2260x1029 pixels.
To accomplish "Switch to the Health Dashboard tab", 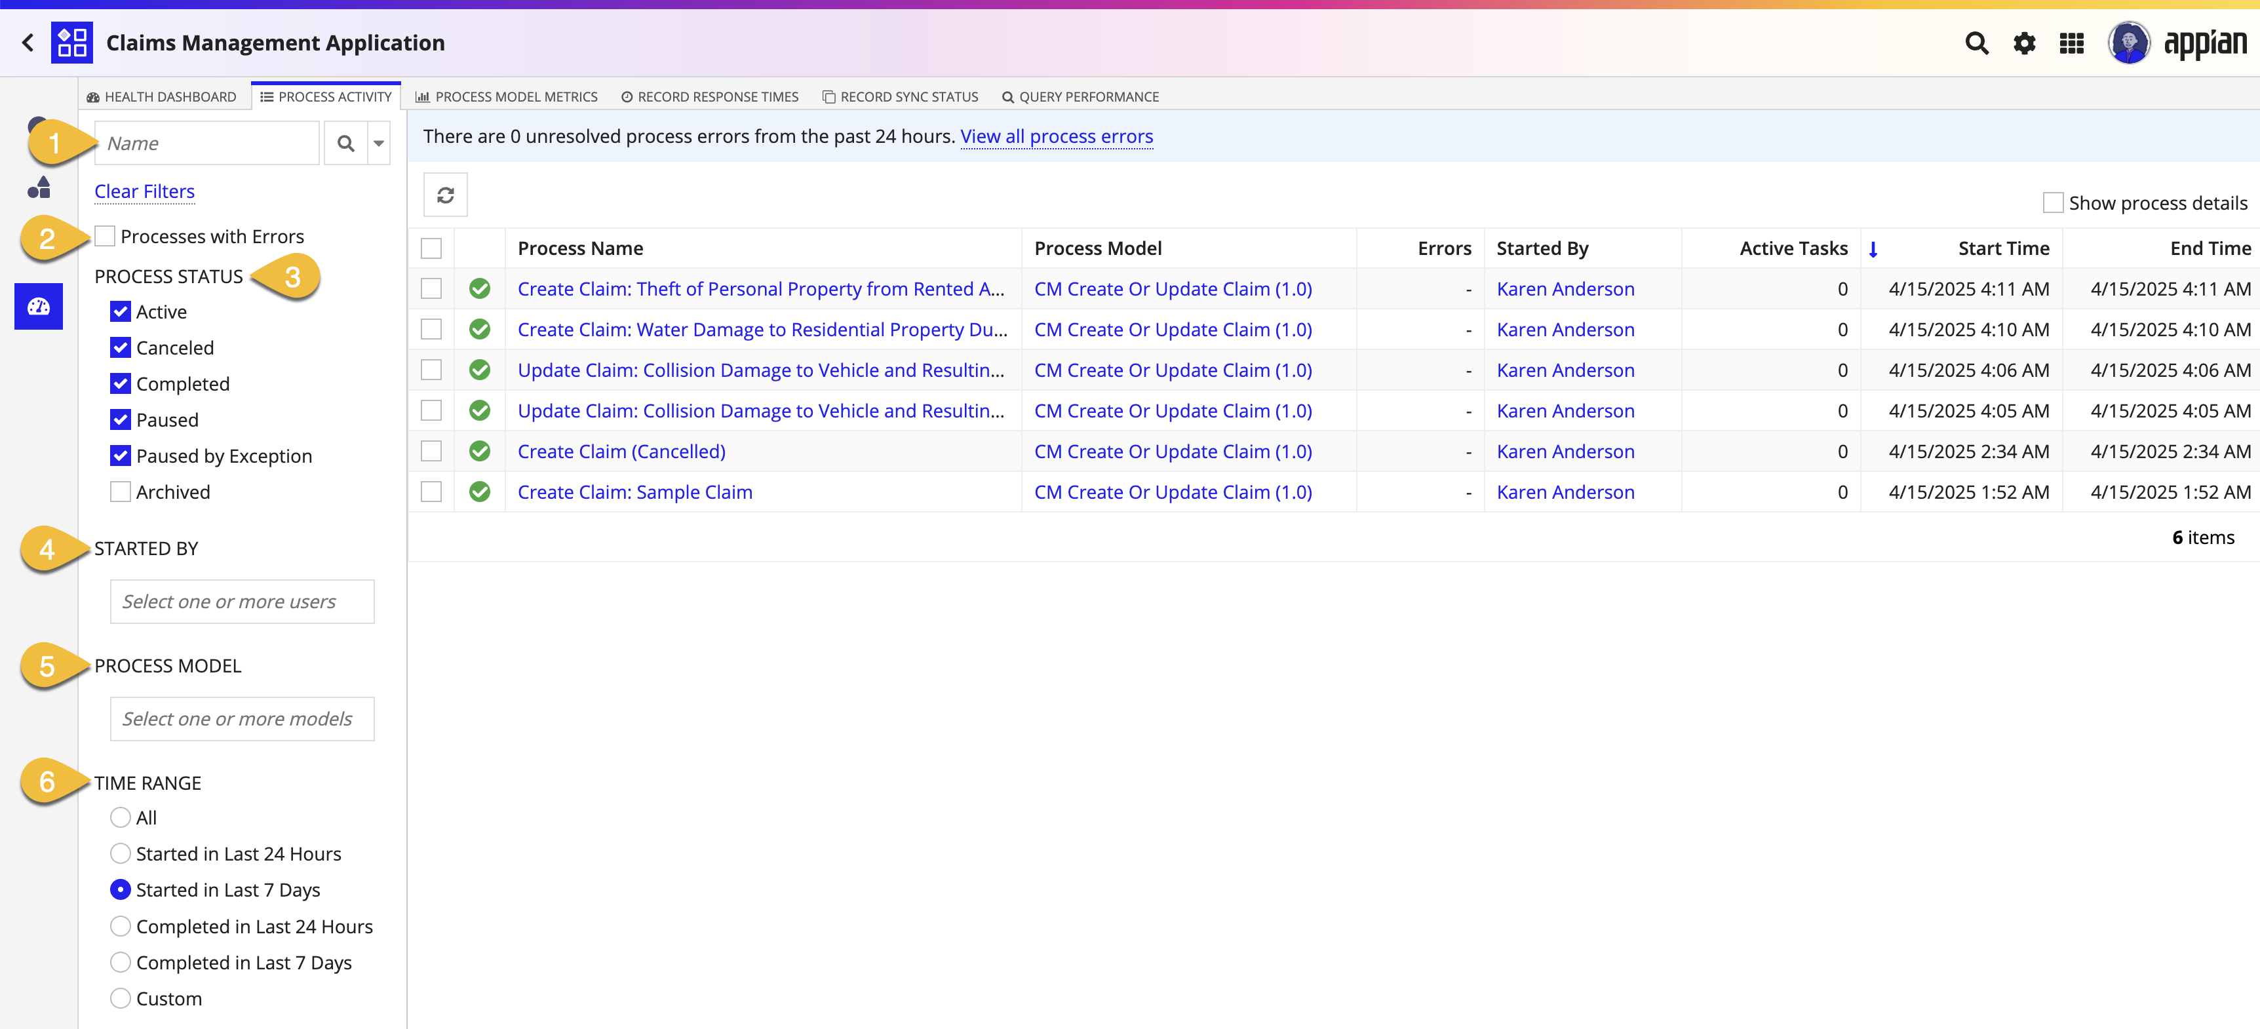I will point(161,96).
